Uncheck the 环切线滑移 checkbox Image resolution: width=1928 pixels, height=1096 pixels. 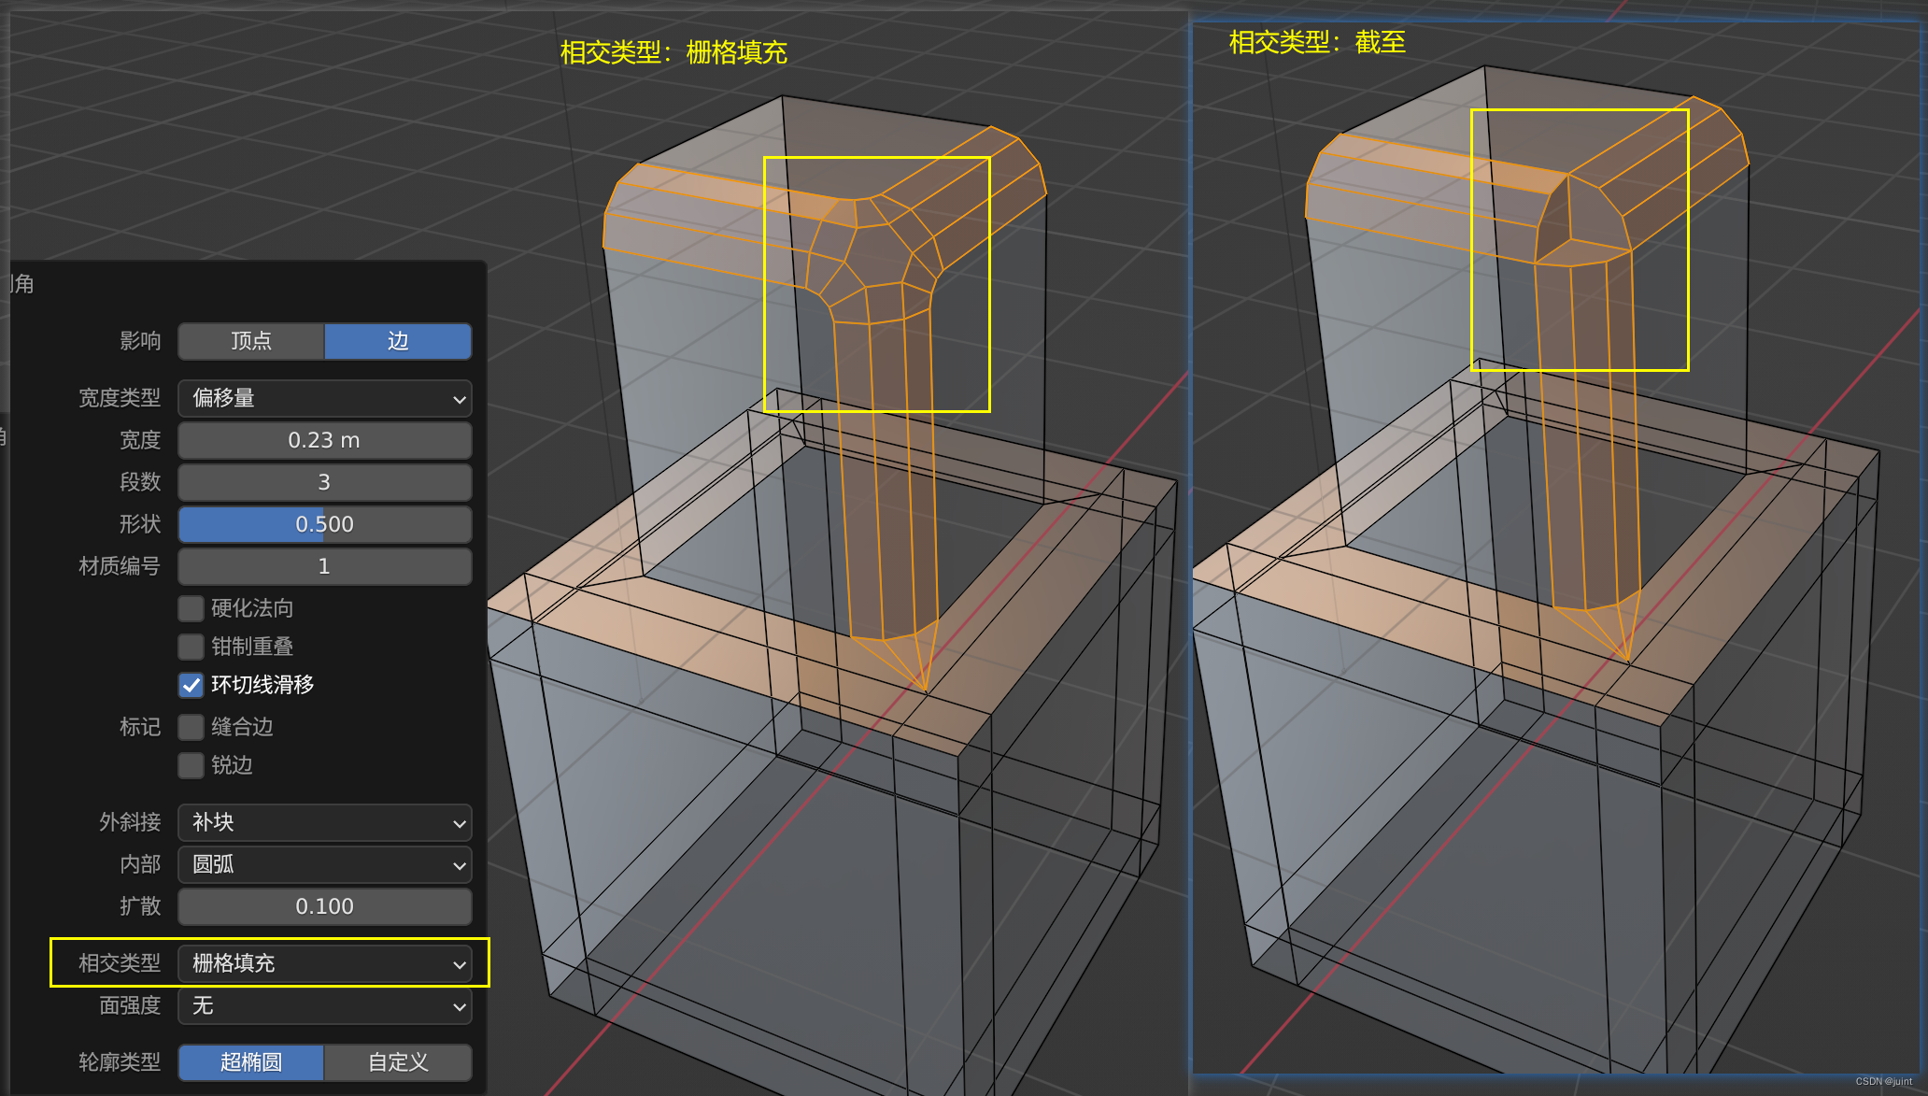(191, 685)
